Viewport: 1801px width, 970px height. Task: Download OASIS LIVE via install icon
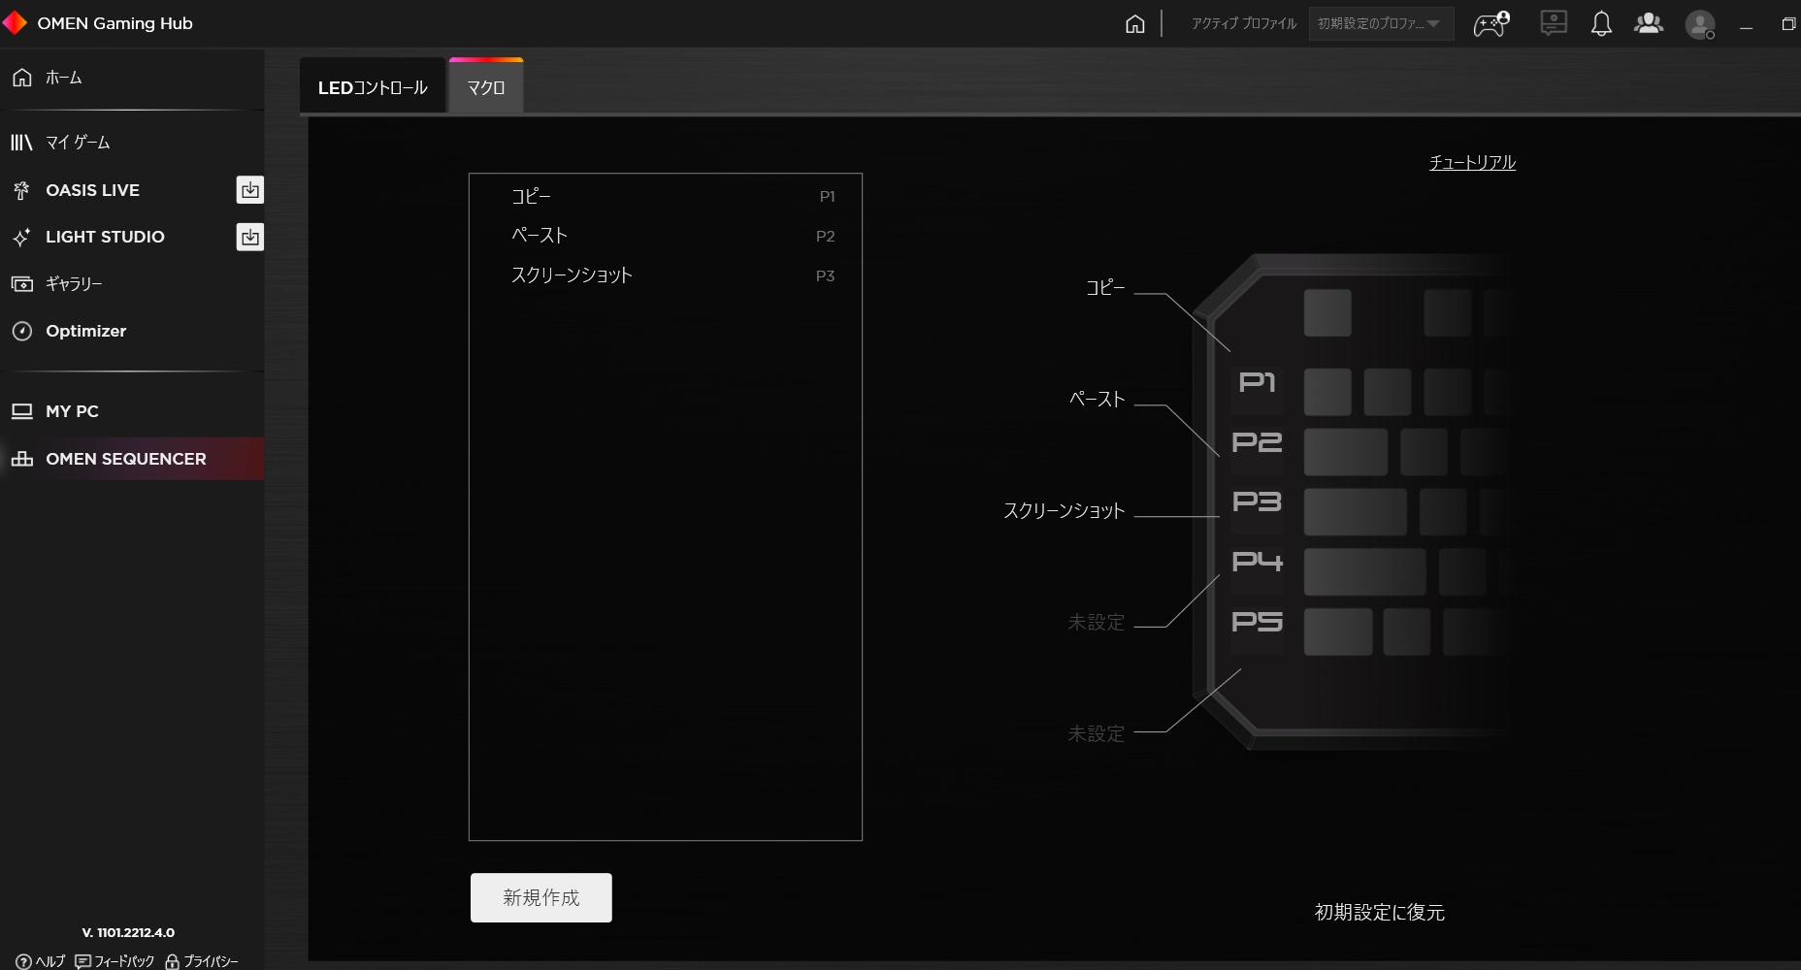click(x=249, y=190)
